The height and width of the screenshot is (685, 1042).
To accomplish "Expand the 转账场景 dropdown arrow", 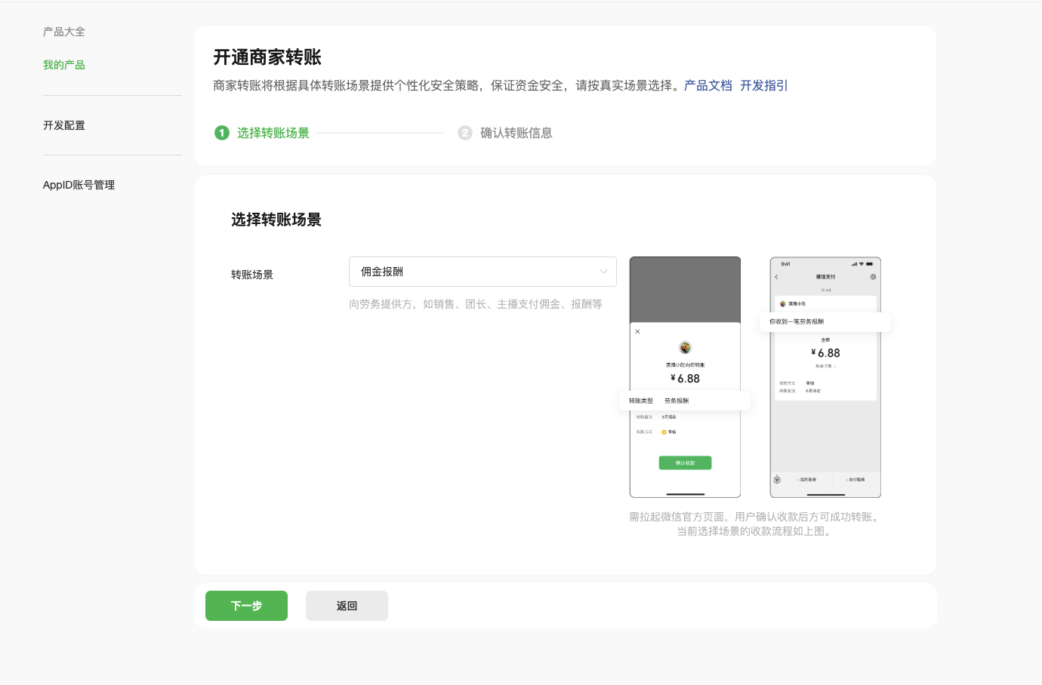I will click(x=603, y=272).
